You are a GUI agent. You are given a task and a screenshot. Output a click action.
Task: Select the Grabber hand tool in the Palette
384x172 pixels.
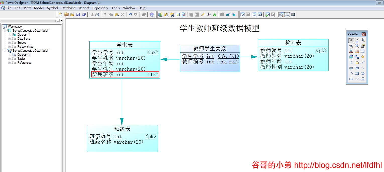tap(357, 40)
